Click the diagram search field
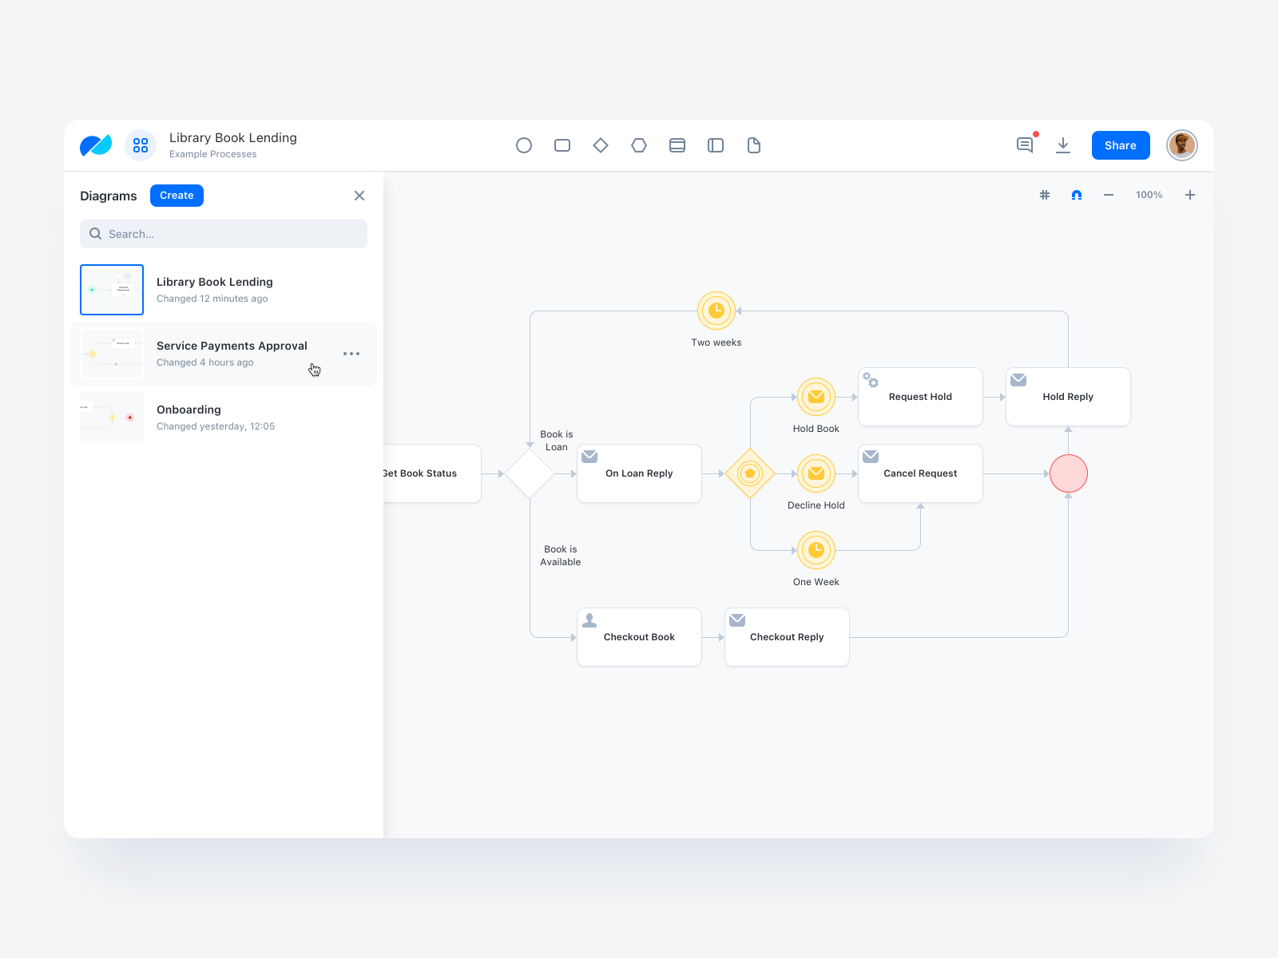The image size is (1278, 958). (x=224, y=234)
